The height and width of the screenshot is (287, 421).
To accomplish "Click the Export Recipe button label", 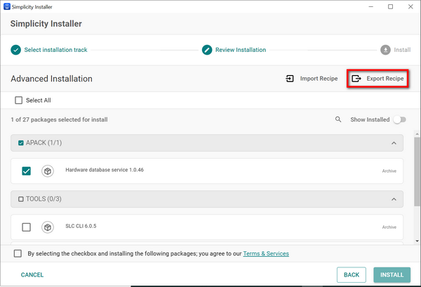I will (x=385, y=79).
